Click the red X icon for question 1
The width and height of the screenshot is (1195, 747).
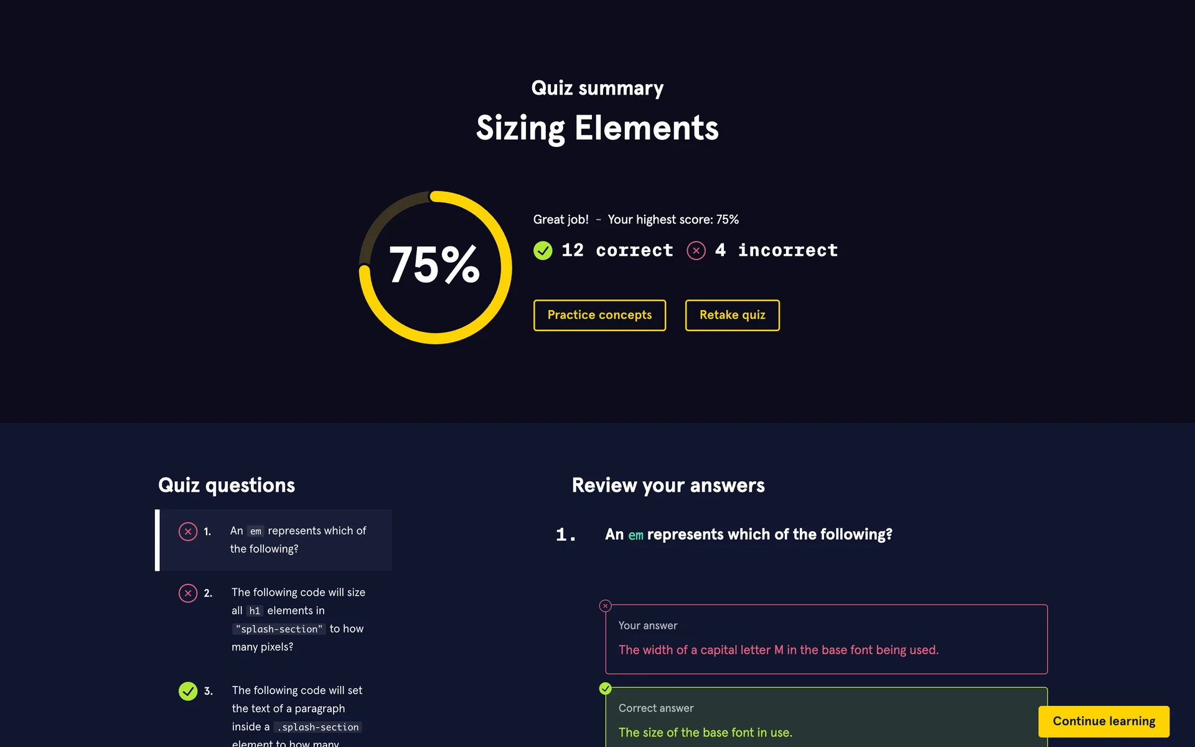pyautogui.click(x=188, y=532)
